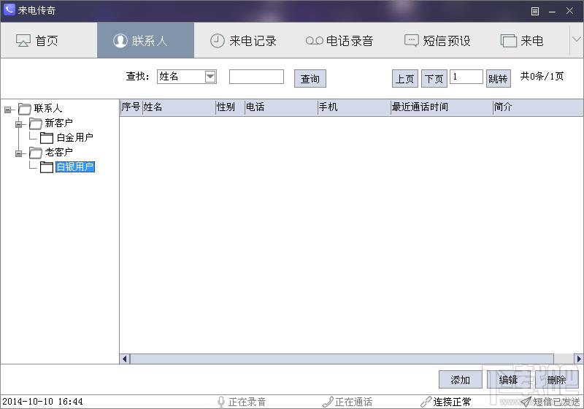
Task: Collapse the 新客户 folder node
Action: pos(20,124)
